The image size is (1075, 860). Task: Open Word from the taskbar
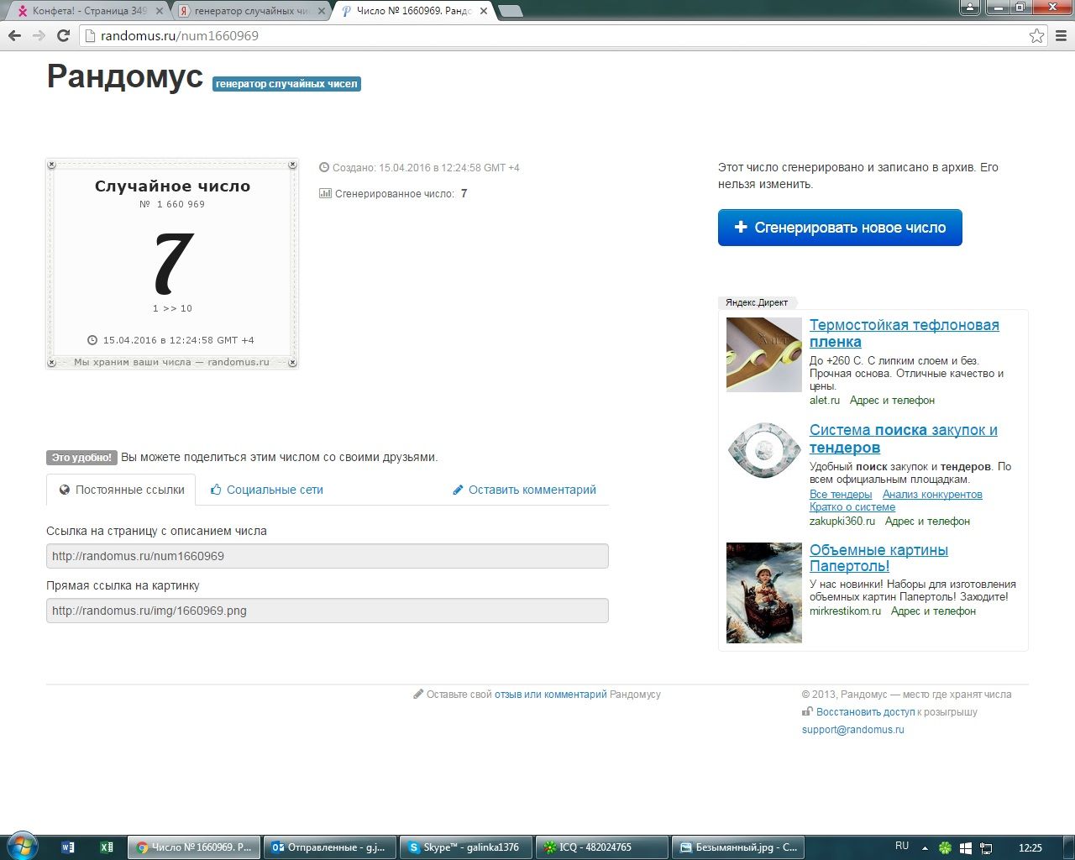click(x=68, y=847)
